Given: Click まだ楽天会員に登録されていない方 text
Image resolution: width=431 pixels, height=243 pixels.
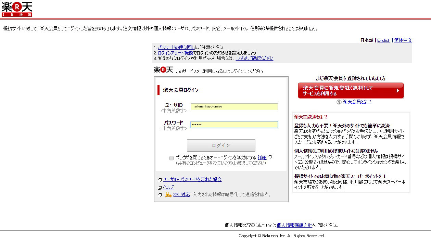Looking at the screenshot, I should point(351,78).
